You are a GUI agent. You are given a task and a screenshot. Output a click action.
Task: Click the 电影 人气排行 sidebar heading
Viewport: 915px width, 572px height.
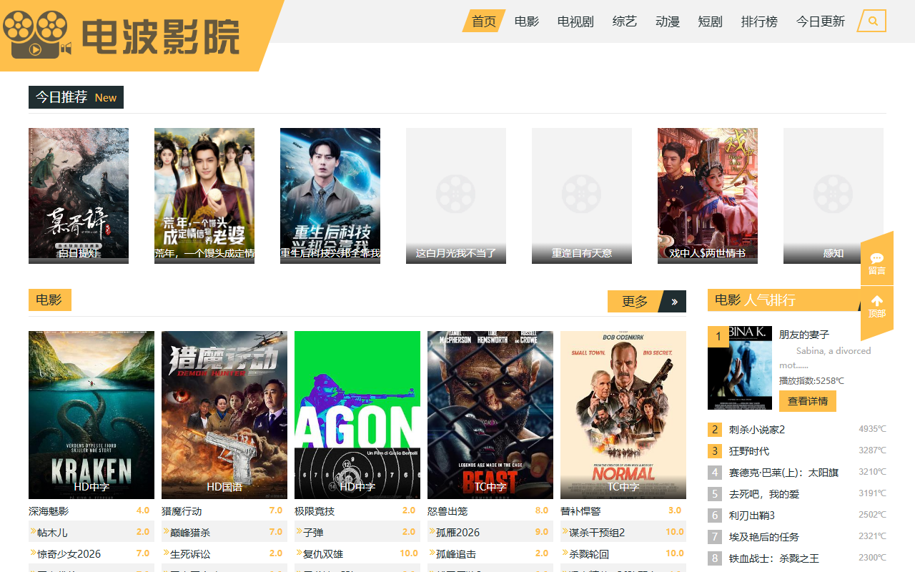tap(755, 300)
